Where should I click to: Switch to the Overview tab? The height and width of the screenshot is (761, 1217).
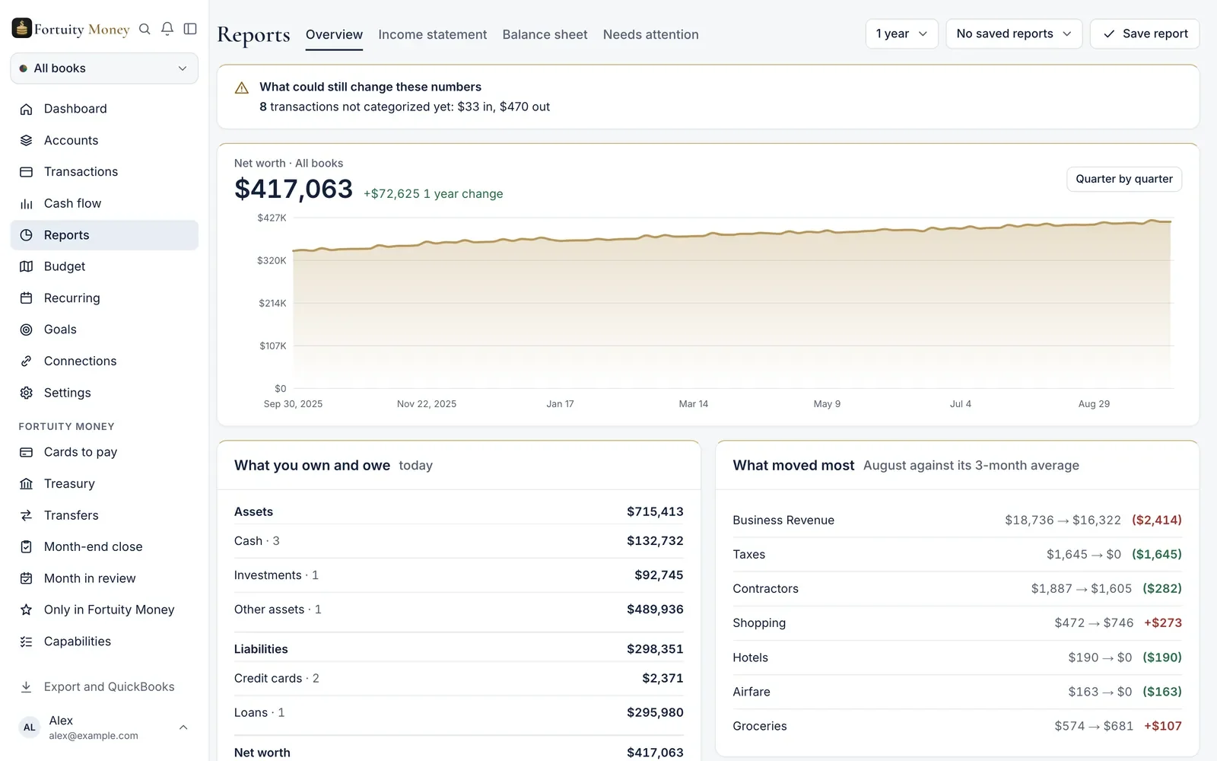(x=334, y=35)
